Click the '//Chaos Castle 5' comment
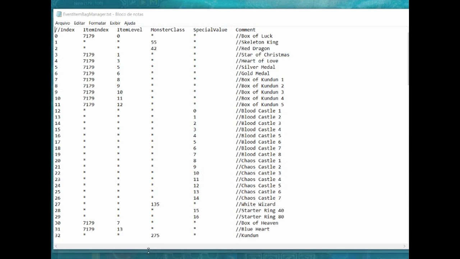Image resolution: width=460 pixels, height=259 pixels. click(x=258, y=186)
